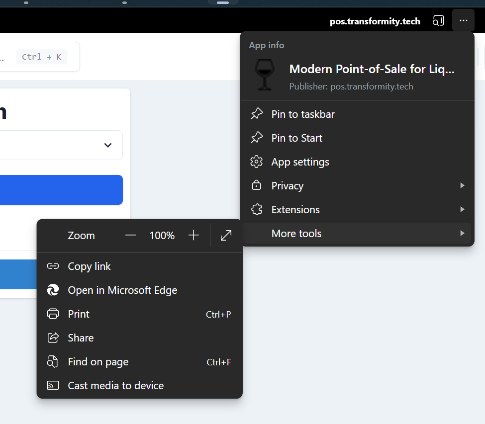The image size is (485, 424).
Task: Click the cast/sidebar icon in title bar
Action: 438,21
